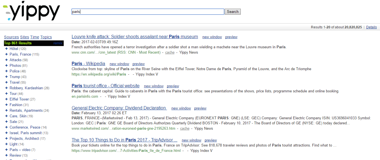Expand the Review cluster

click(6, 156)
